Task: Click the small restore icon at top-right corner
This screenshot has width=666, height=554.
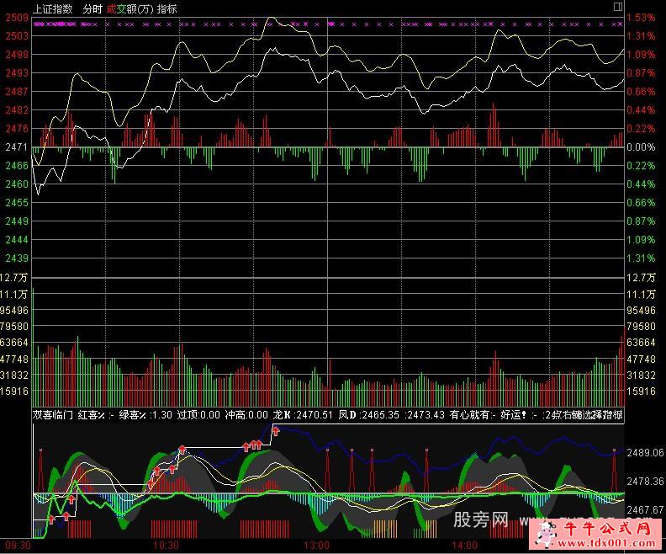Action: click(x=618, y=7)
